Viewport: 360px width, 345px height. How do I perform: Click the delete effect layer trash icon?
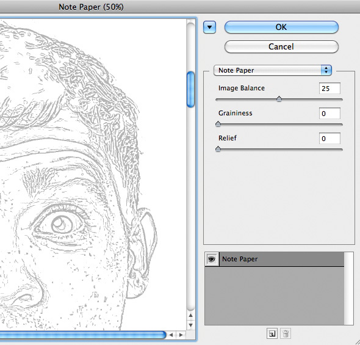(x=286, y=333)
